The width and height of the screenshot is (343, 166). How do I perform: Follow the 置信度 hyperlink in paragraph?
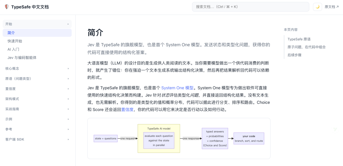(127, 110)
